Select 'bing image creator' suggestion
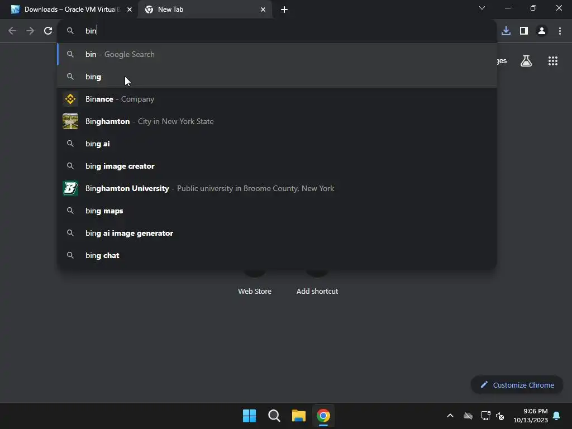Image resolution: width=572 pixels, height=429 pixels. click(x=277, y=166)
